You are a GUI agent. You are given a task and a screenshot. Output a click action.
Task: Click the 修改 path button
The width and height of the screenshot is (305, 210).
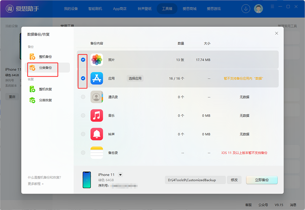pyautogui.click(x=234, y=180)
